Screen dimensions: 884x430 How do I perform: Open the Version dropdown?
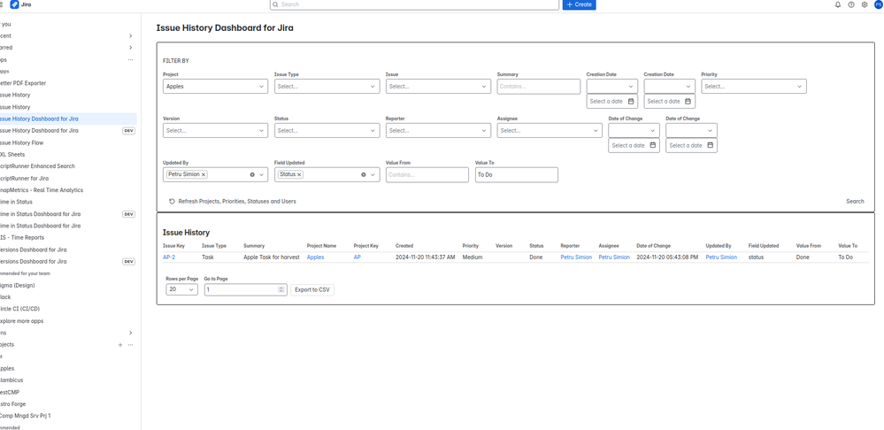point(215,130)
